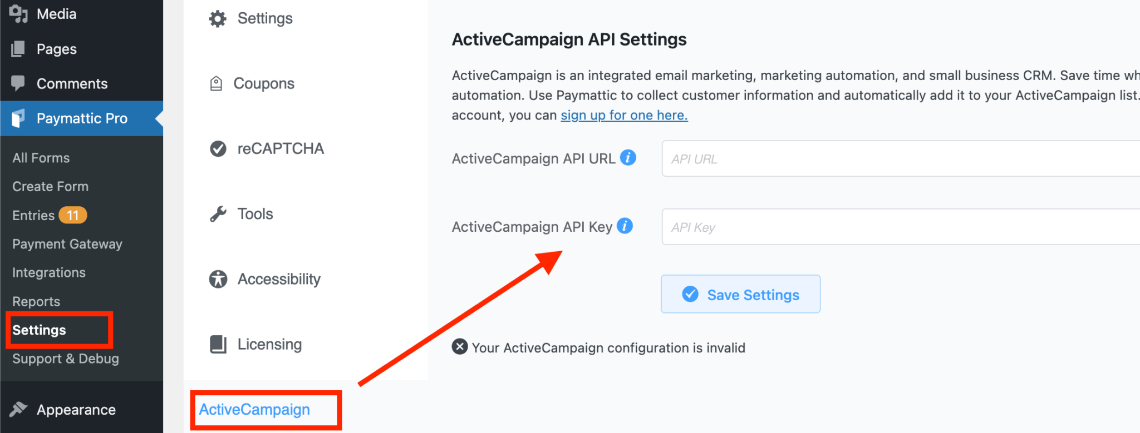Click the Tools wrench icon
This screenshot has width=1140, height=433.
click(218, 213)
